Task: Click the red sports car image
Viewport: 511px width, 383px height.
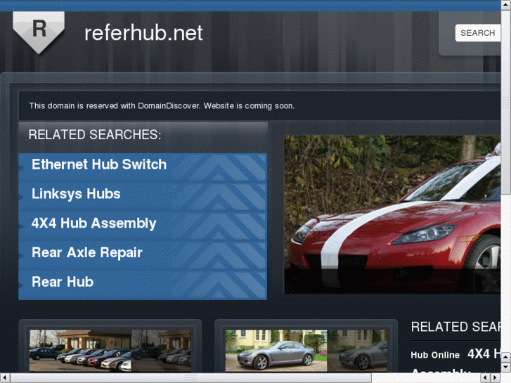Action: (x=392, y=214)
